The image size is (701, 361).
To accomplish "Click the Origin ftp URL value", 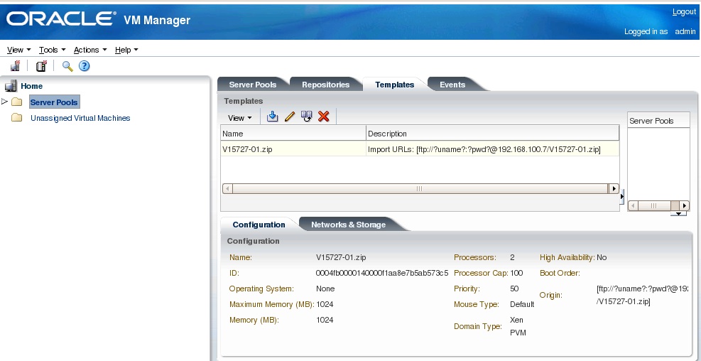I will 643,295.
